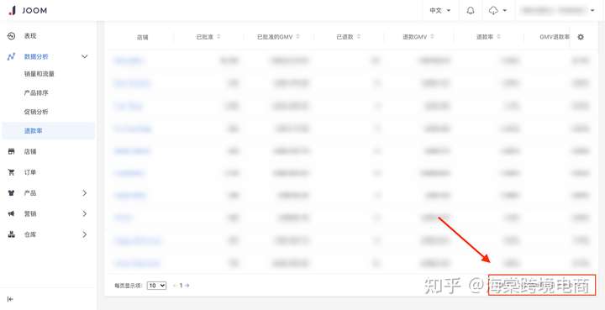The width and height of the screenshot is (605, 310).
Task: Open 促销分析 submenu item
Action: 36,112
